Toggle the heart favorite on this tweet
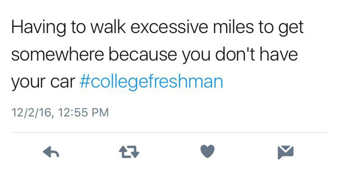The height and width of the screenshot is (170, 338). [207, 151]
